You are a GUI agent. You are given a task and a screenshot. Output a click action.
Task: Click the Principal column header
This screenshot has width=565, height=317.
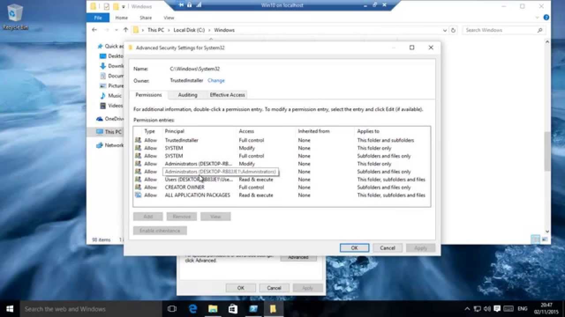200,131
